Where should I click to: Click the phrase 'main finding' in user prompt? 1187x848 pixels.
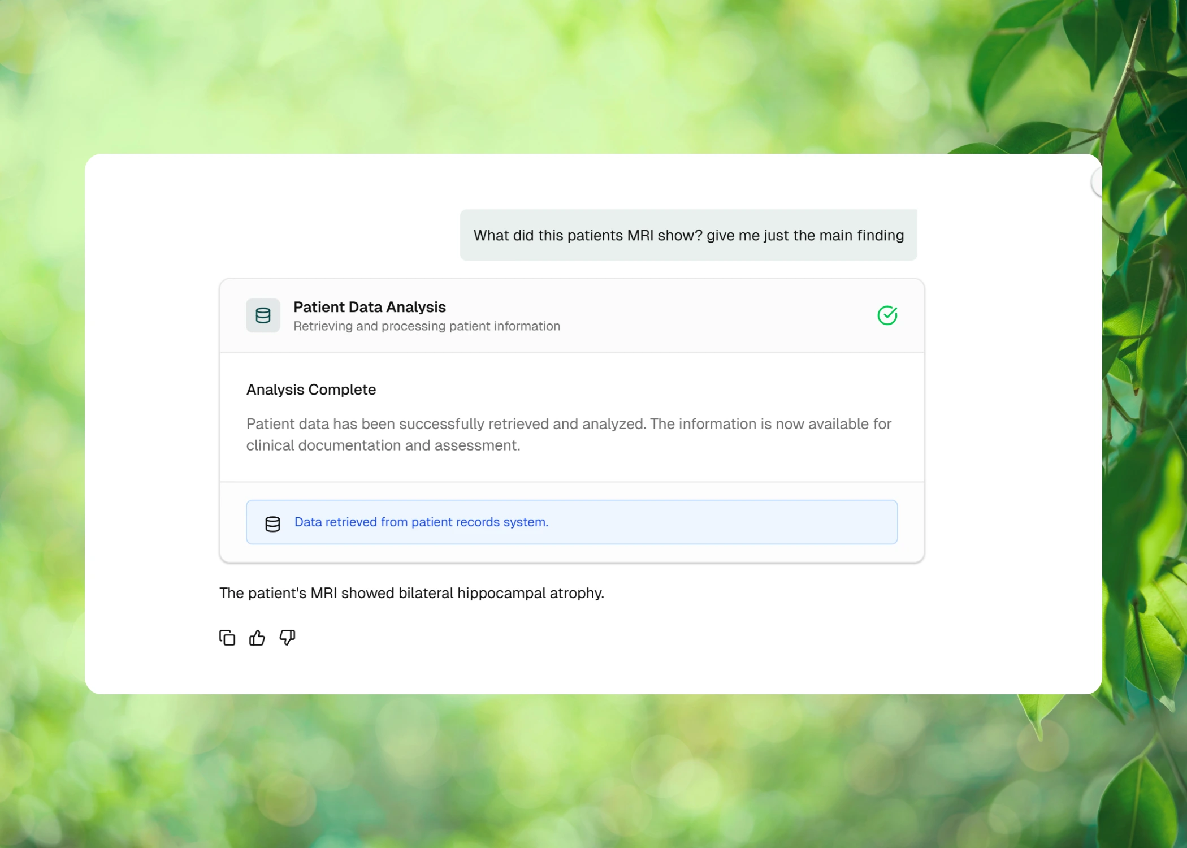click(862, 235)
